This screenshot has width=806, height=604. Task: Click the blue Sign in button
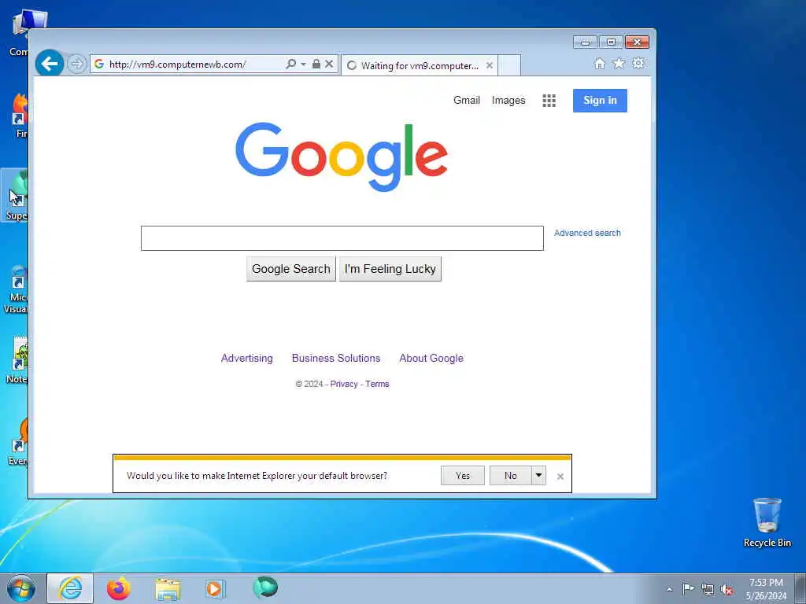click(x=600, y=100)
